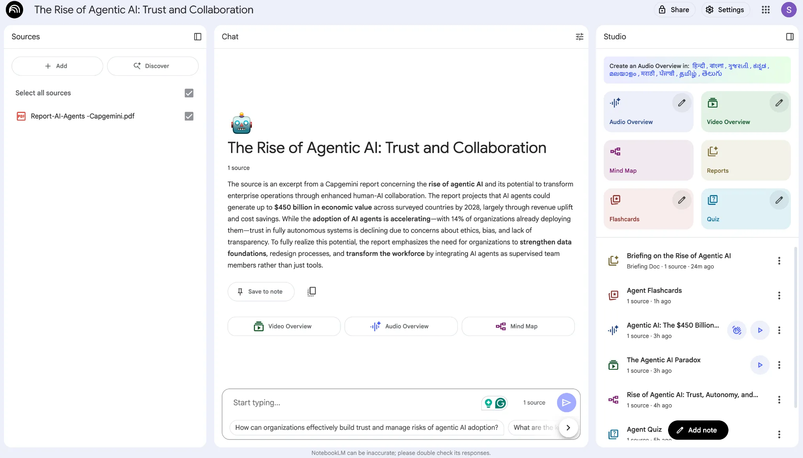Open interactive mode for Agentic AI audio
Screen dimensions: 803x458
(x=736, y=330)
